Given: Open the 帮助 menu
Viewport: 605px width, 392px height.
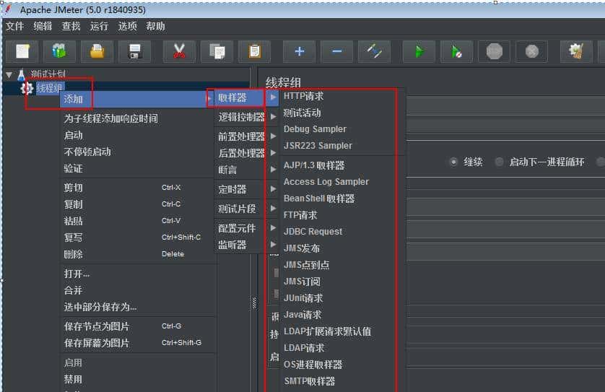Looking at the screenshot, I should click(x=155, y=26).
